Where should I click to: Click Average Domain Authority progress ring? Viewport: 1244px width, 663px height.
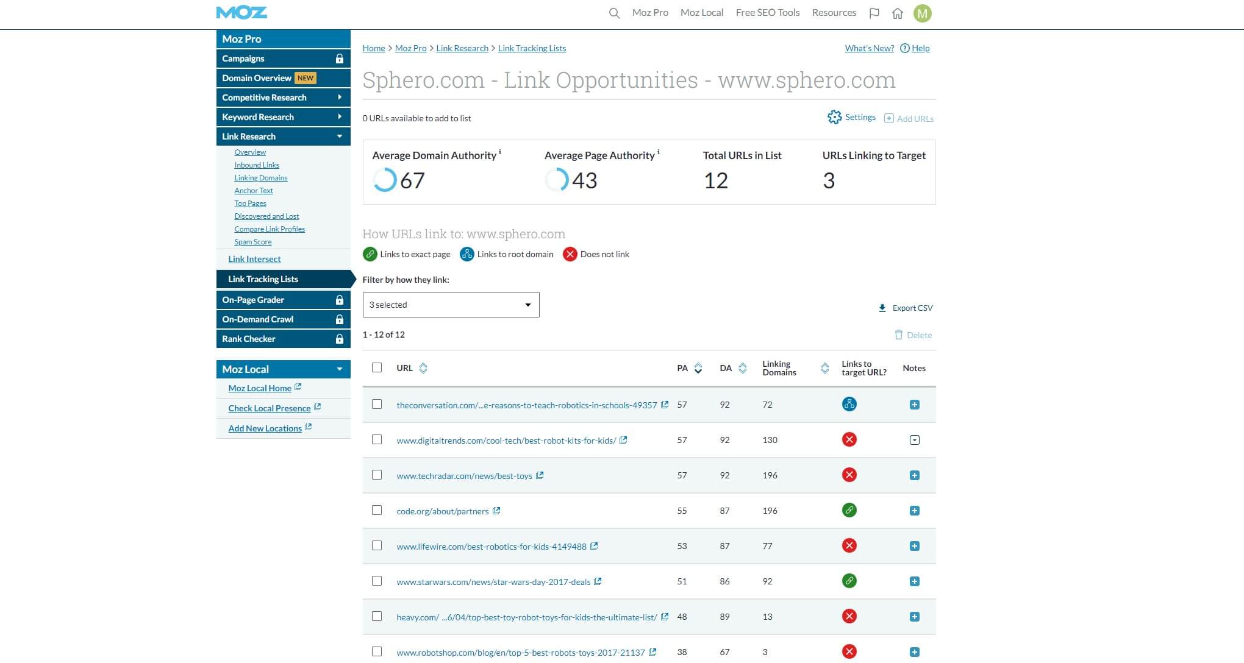point(385,180)
